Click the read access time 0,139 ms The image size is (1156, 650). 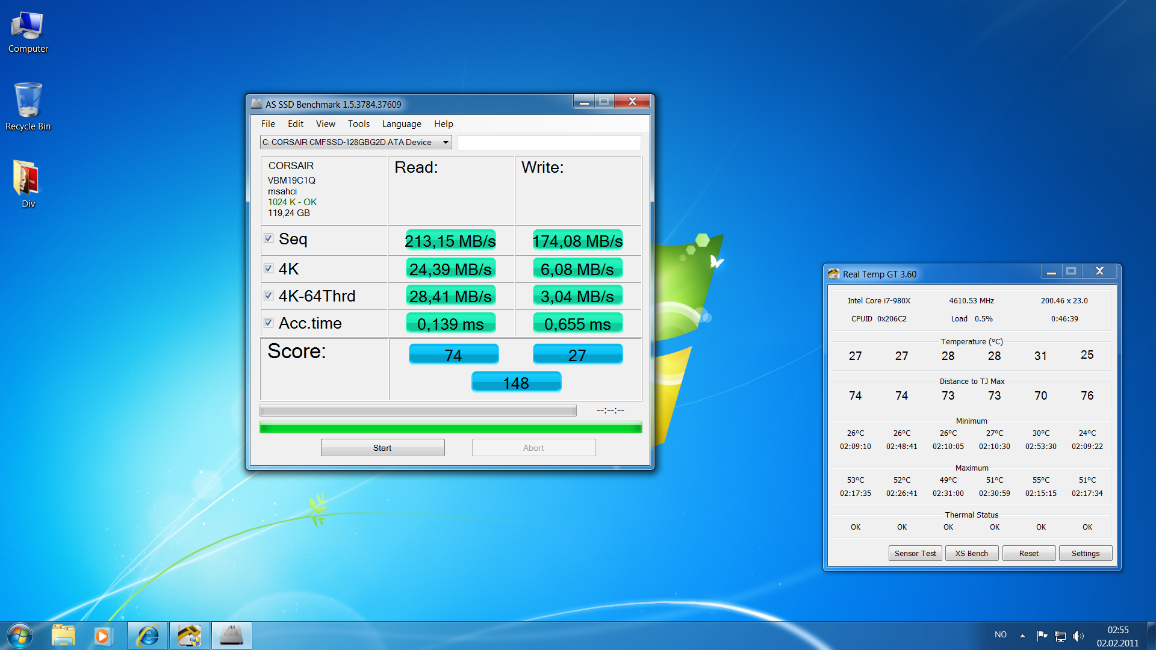(x=450, y=324)
